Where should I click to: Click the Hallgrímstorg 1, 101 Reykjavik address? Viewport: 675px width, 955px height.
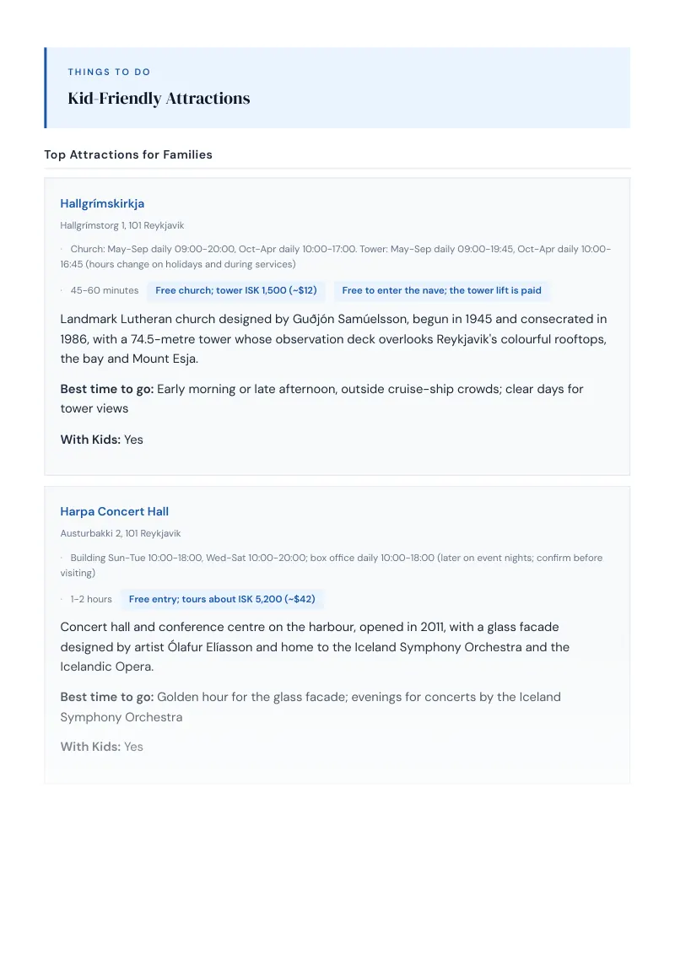click(121, 225)
